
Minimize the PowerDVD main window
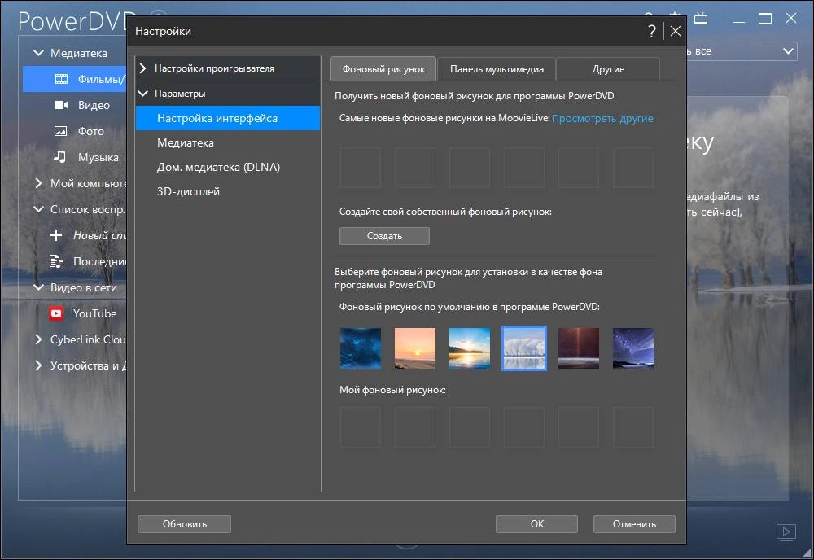739,21
